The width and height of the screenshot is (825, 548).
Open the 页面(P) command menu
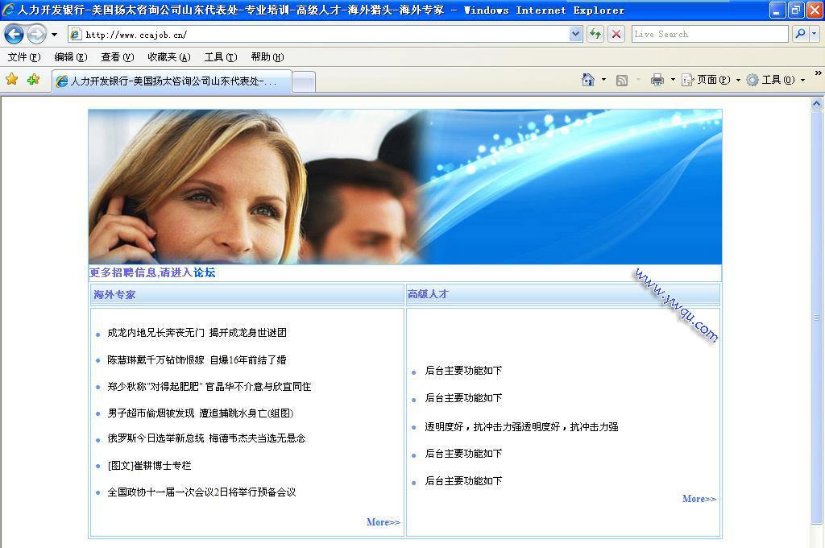711,80
